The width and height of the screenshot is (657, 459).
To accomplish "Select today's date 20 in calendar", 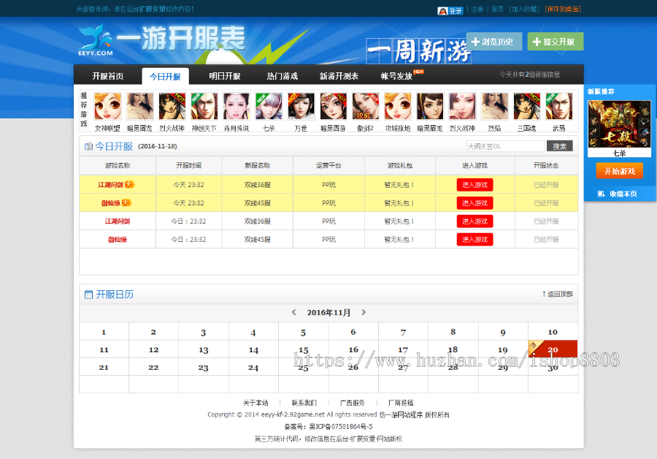I will 553,349.
